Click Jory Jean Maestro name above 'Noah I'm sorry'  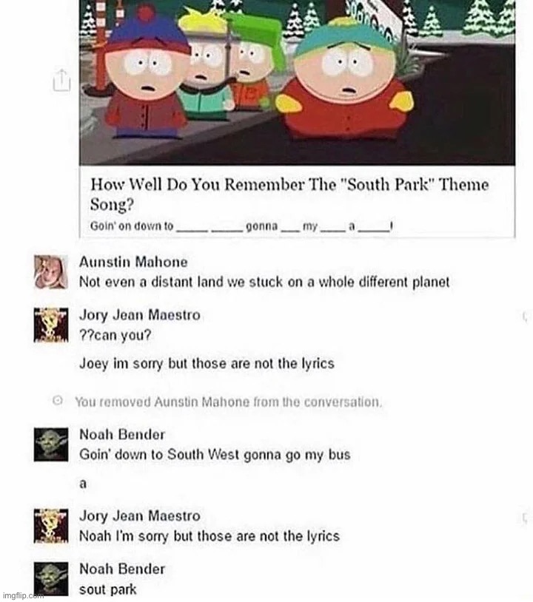point(140,515)
